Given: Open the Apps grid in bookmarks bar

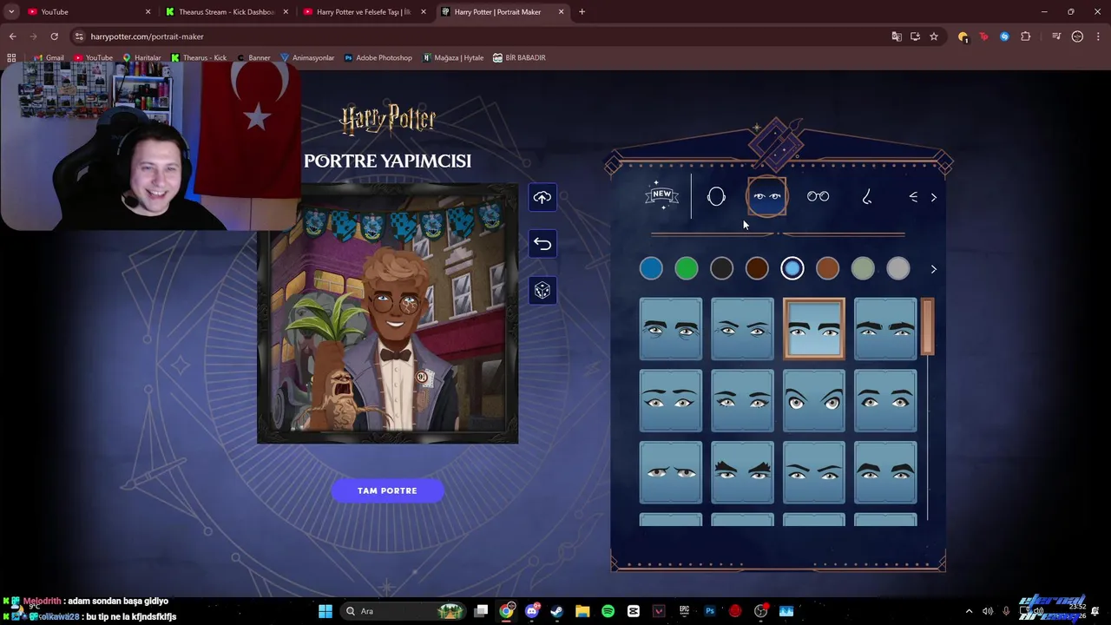Looking at the screenshot, I should [11, 58].
